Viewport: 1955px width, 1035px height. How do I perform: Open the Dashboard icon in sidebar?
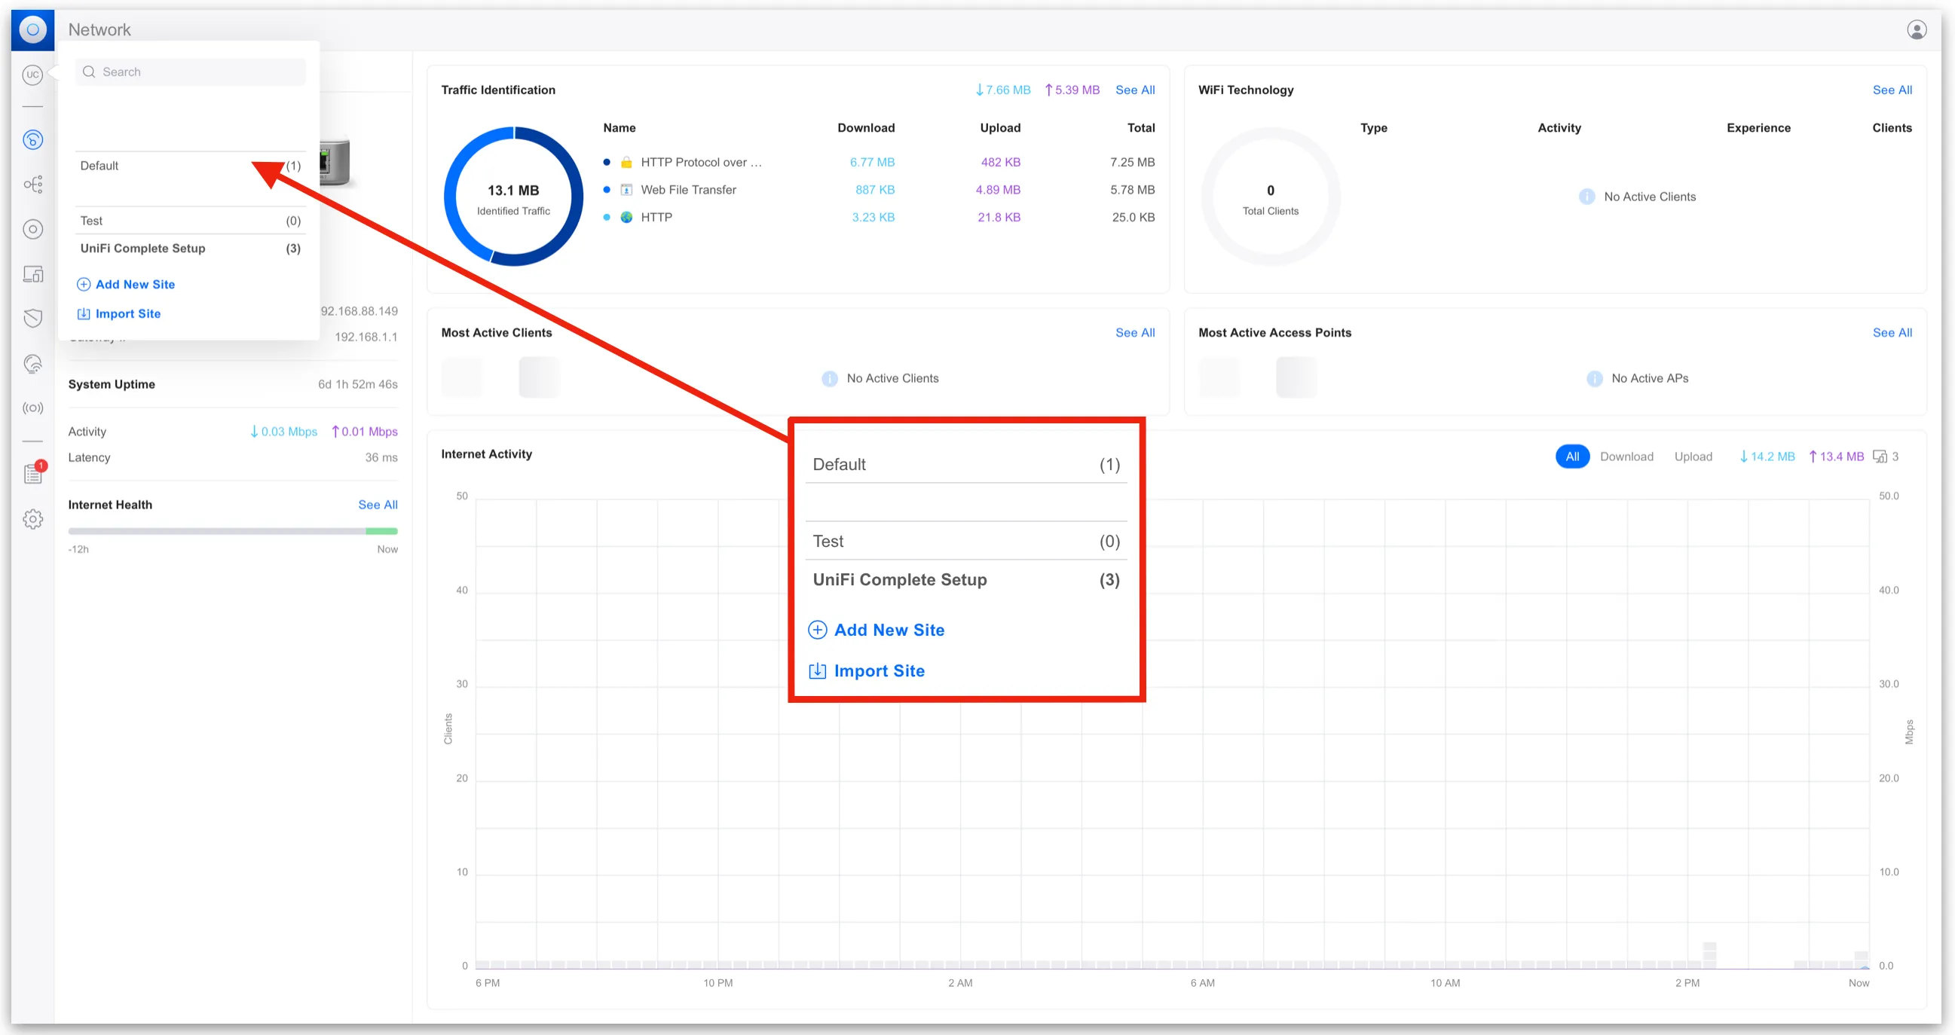coord(32,139)
